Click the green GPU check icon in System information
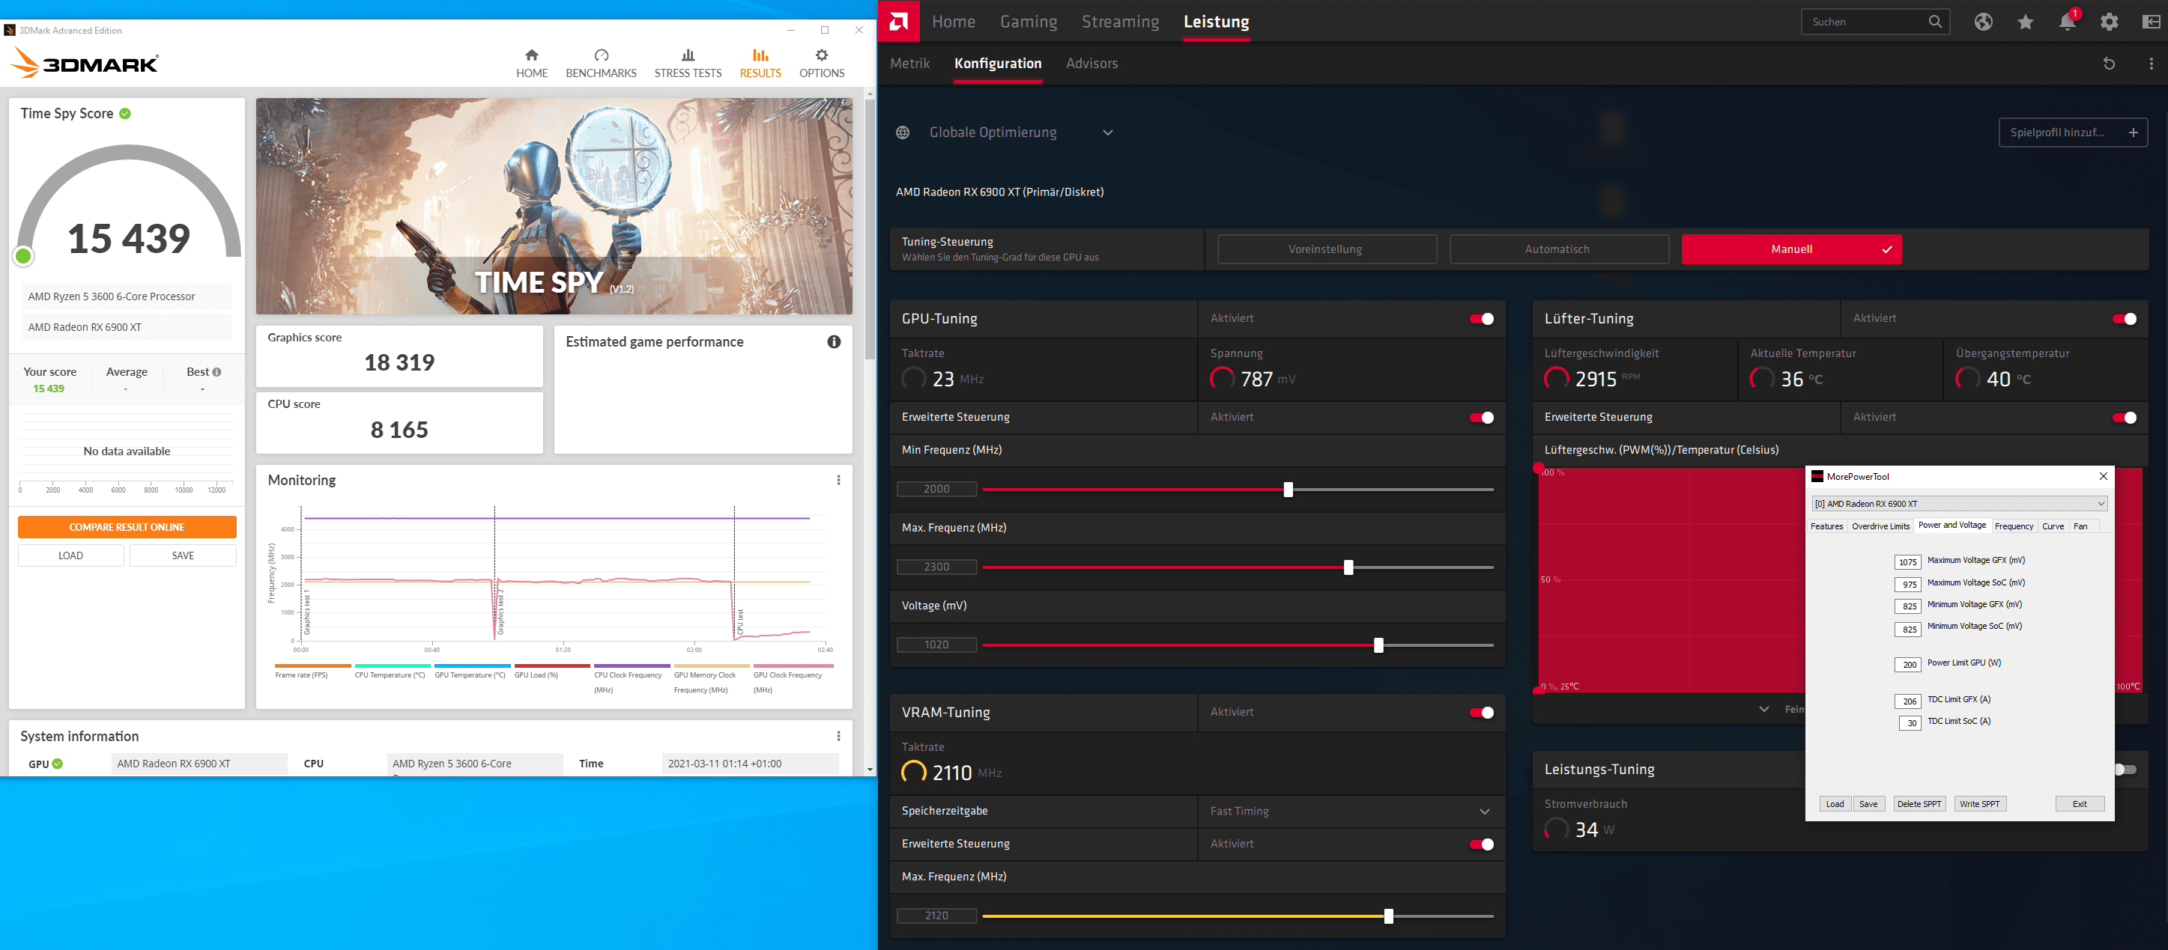This screenshot has width=2168, height=950. click(x=57, y=764)
